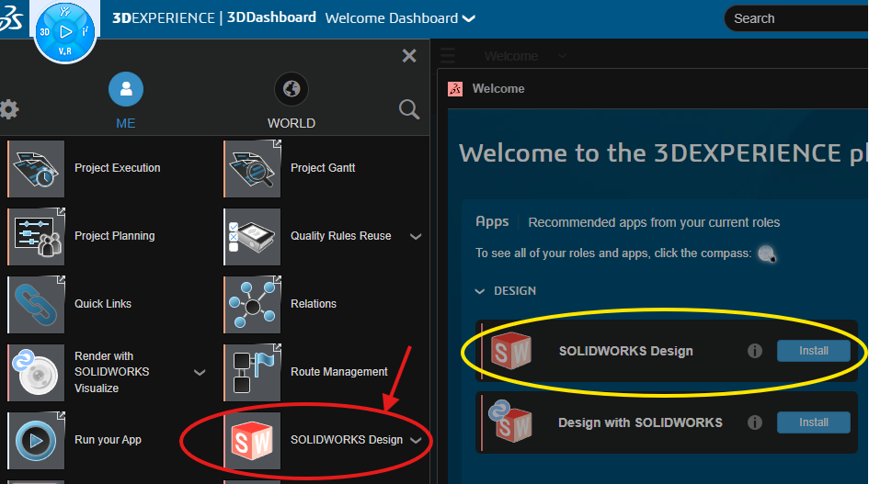The height and width of the screenshot is (484, 869).
Task: Open the Route Management app
Action: point(253,372)
